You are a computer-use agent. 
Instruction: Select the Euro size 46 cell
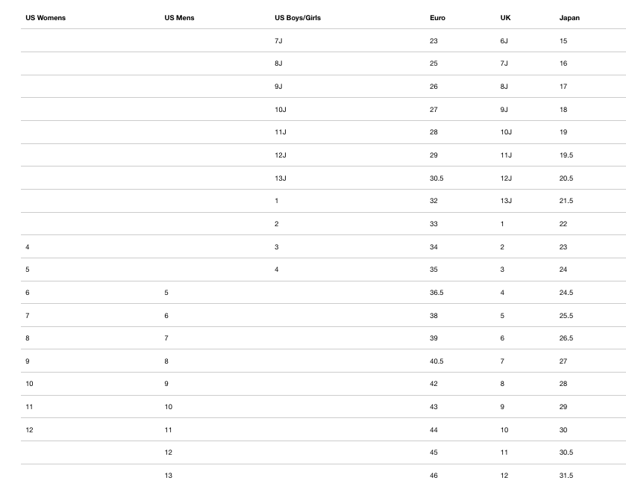434,476
